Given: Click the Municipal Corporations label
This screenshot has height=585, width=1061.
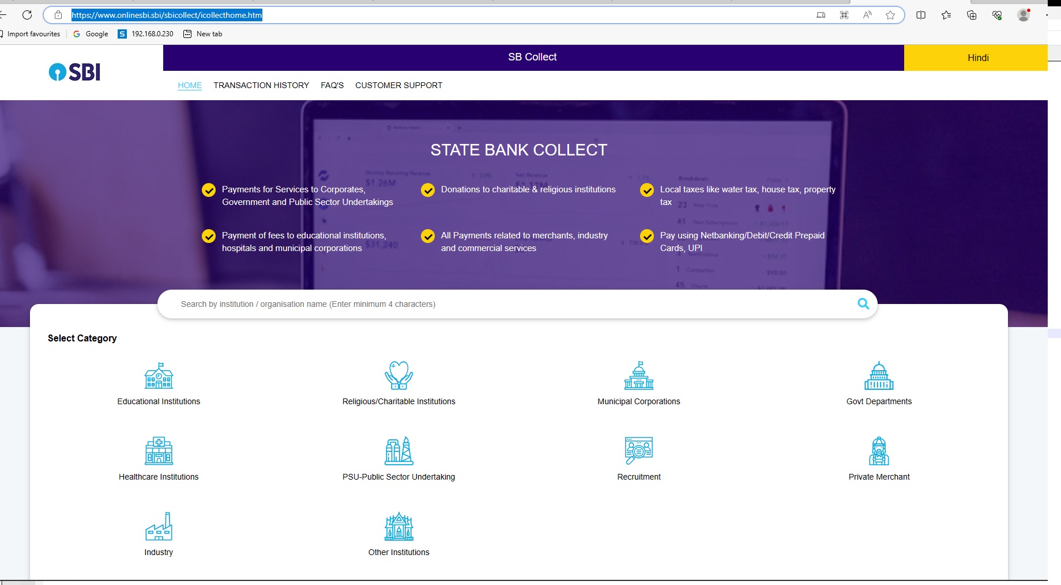Looking at the screenshot, I should pyautogui.click(x=639, y=401).
